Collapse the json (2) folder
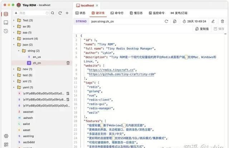The width and height of the screenshot is (229, 148). [x=14, y=45]
